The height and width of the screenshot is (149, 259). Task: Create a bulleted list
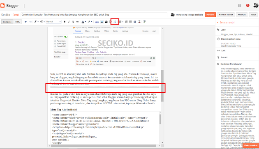131,22
